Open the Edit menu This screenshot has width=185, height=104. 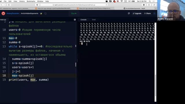[x=10, y=1]
